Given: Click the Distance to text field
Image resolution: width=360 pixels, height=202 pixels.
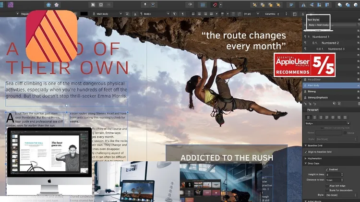Looking at the screenshot, I should (x=333, y=180).
